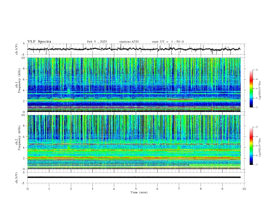Click the "VLF Spectra" plot title
The height and width of the screenshot is (212, 275).
pos(39,42)
